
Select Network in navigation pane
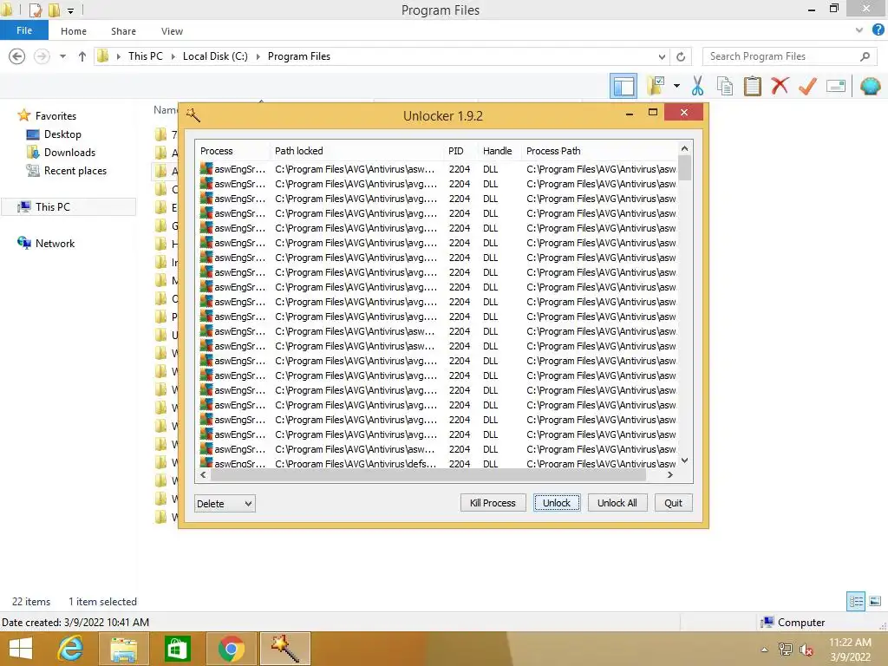55,243
